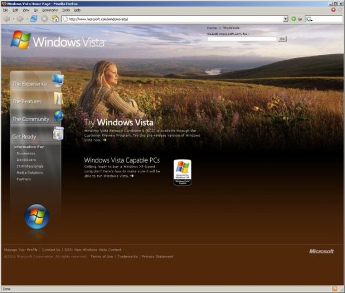Click the Businesses link
The height and width of the screenshot is (293, 345).
pyautogui.click(x=26, y=153)
